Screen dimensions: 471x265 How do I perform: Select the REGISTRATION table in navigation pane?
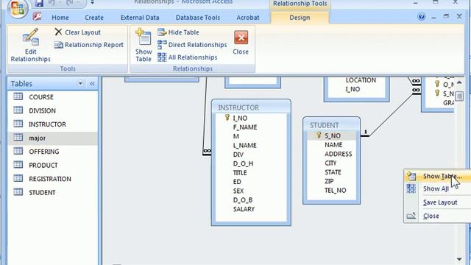52,179
